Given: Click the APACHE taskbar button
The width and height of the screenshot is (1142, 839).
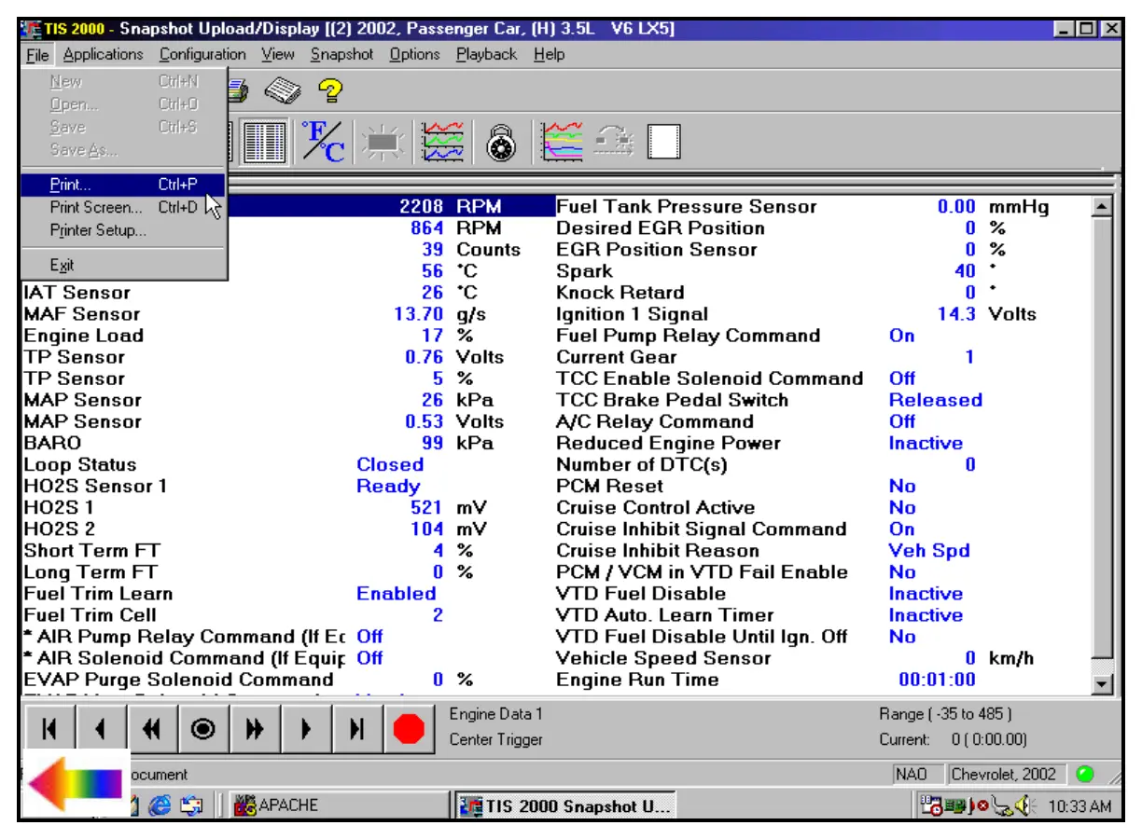Looking at the screenshot, I should [x=277, y=805].
